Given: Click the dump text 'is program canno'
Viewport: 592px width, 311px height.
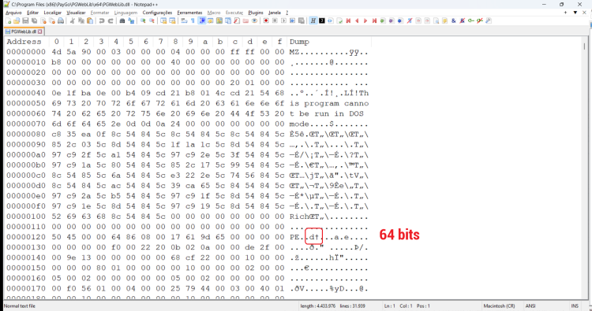Looking at the screenshot, I should pyautogui.click(x=329, y=103).
